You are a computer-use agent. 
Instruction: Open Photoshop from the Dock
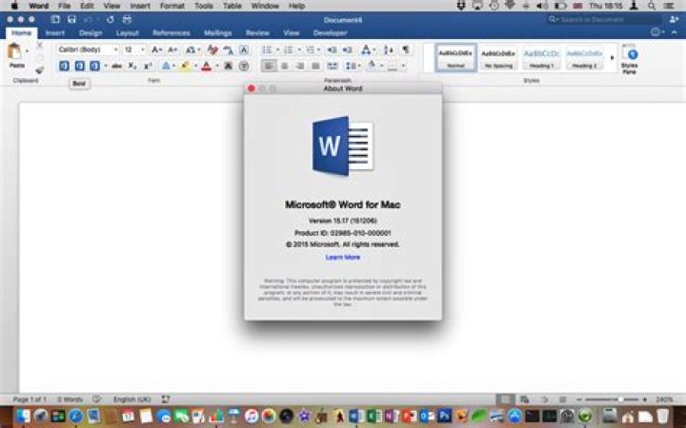[444, 416]
